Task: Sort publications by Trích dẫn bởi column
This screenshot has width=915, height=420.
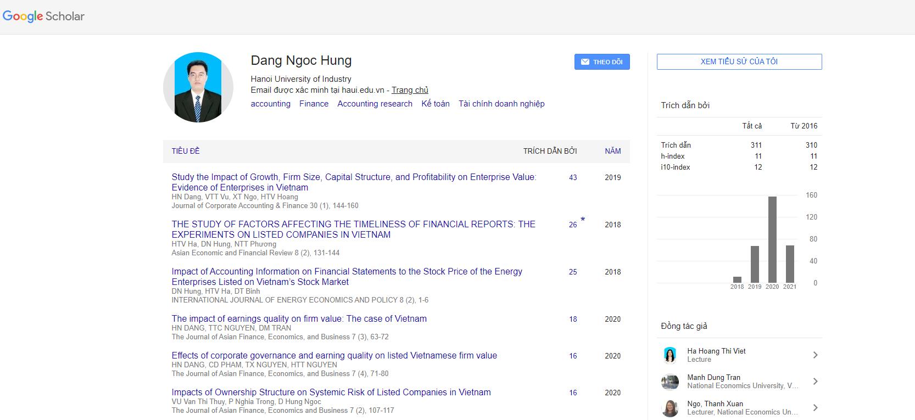Action: (x=550, y=151)
